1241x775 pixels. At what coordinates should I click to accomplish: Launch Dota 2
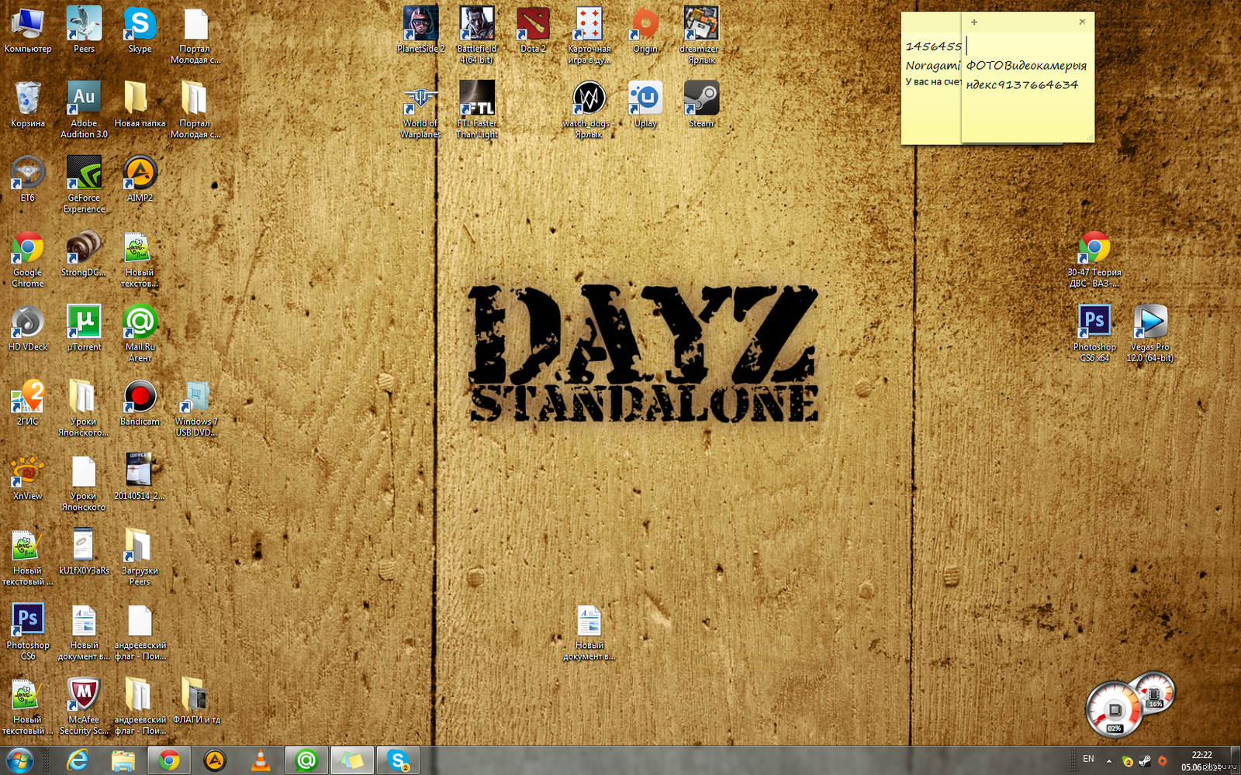click(533, 31)
